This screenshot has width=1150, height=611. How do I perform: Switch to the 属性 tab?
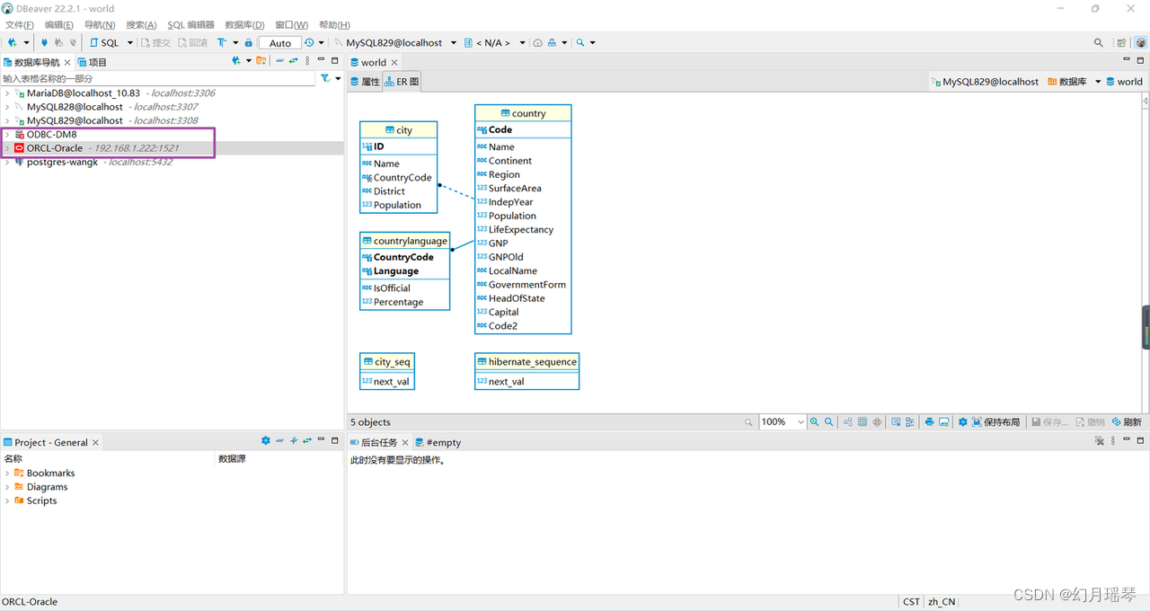[365, 82]
